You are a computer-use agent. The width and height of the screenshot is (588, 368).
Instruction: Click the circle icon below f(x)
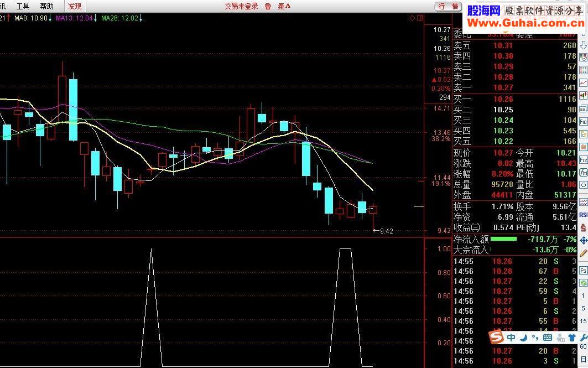[584, 185]
